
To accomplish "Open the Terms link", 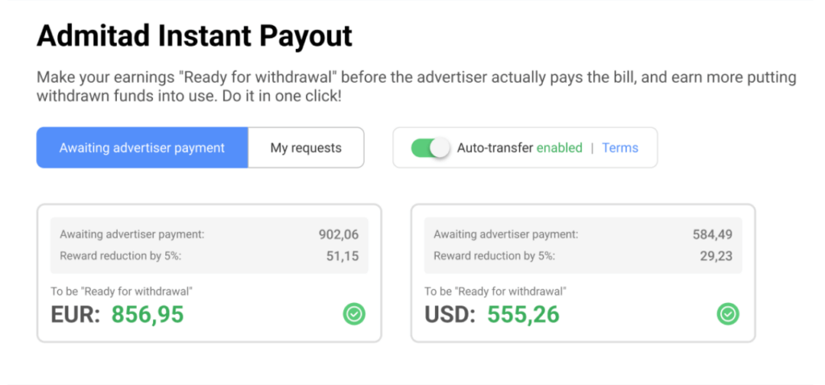I will click(x=620, y=147).
